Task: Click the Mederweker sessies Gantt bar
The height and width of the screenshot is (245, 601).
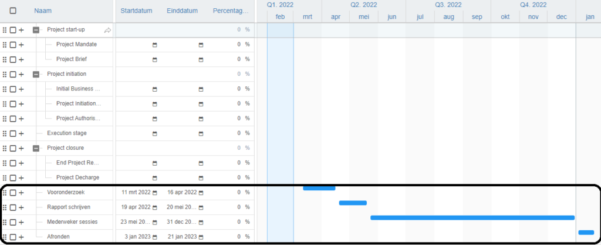Action: (472, 218)
